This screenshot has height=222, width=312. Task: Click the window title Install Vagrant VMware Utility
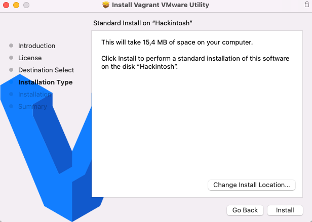[161, 5]
